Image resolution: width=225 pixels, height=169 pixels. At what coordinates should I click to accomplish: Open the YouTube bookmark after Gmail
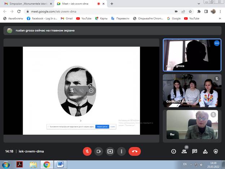(x=83, y=18)
